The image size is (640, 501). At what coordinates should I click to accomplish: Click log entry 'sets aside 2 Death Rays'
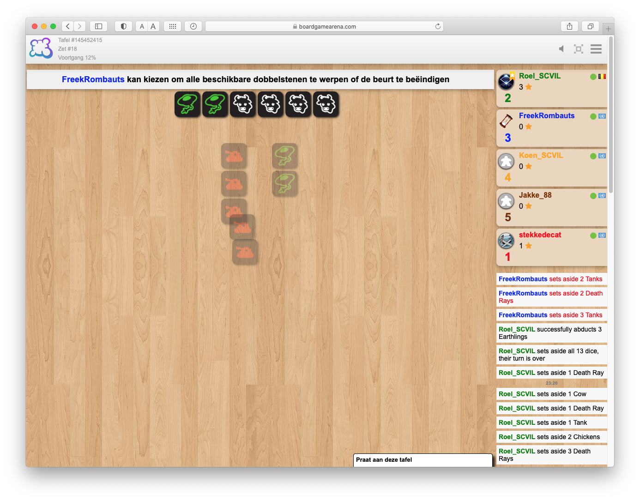pos(552,297)
